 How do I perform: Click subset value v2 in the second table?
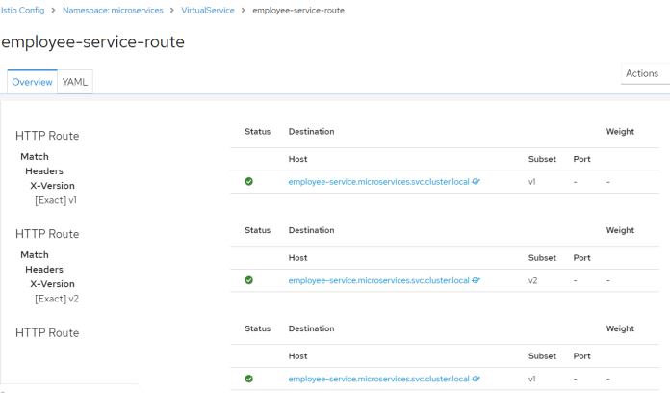click(533, 281)
